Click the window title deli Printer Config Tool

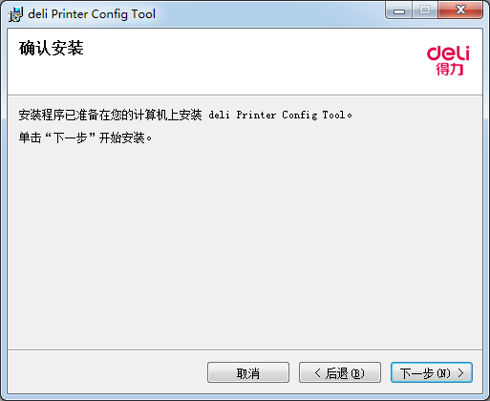coord(92,14)
